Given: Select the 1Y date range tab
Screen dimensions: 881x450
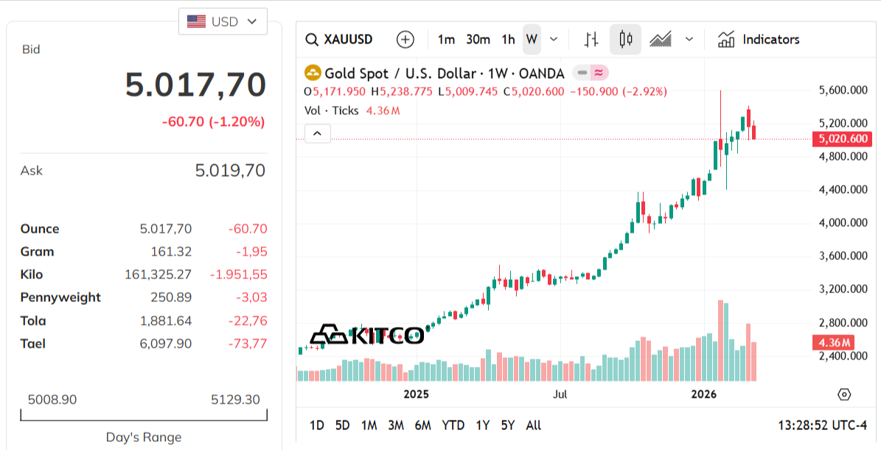Looking at the screenshot, I should point(482,425).
